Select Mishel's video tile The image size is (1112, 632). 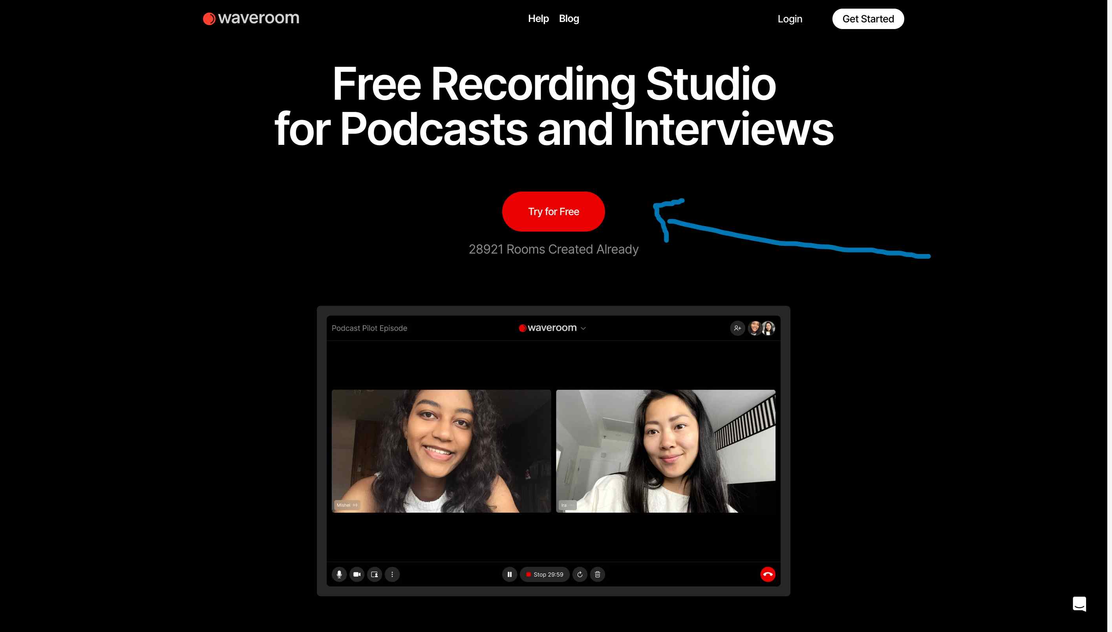(441, 451)
